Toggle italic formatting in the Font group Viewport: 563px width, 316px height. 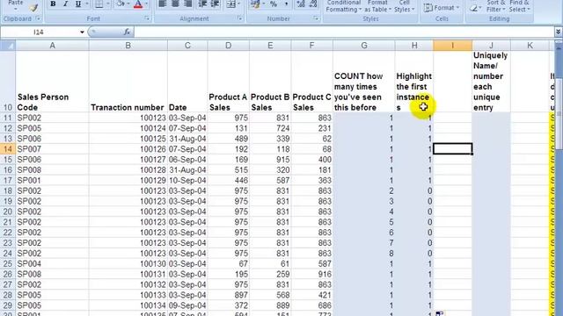tap(65, 4)
